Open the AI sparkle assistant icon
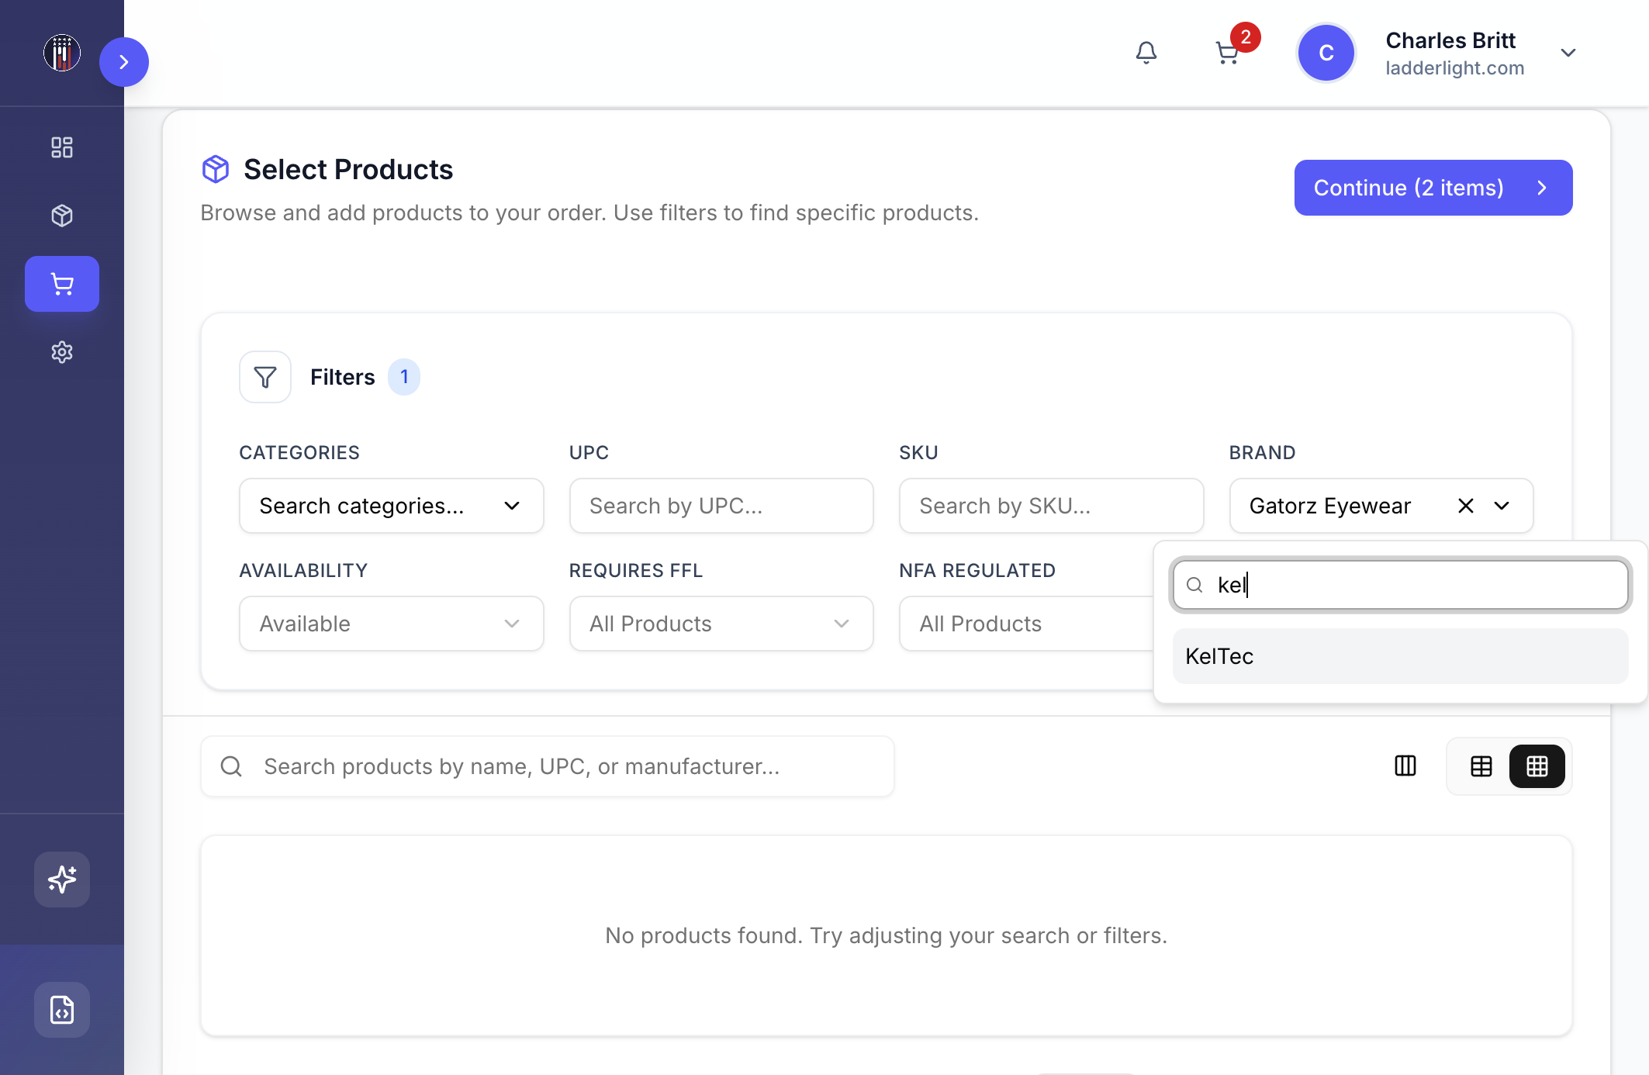 62,880
